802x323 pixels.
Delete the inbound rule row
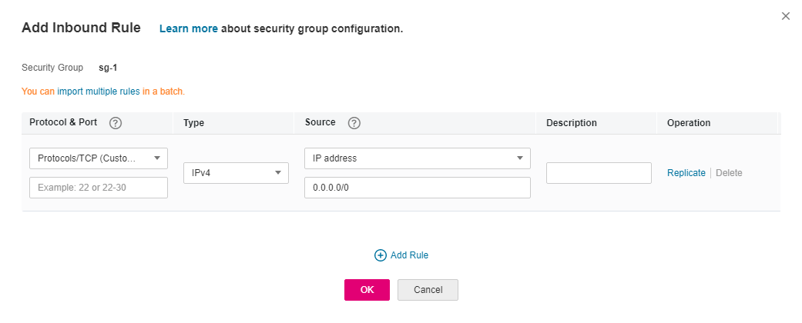coord(729,173)
